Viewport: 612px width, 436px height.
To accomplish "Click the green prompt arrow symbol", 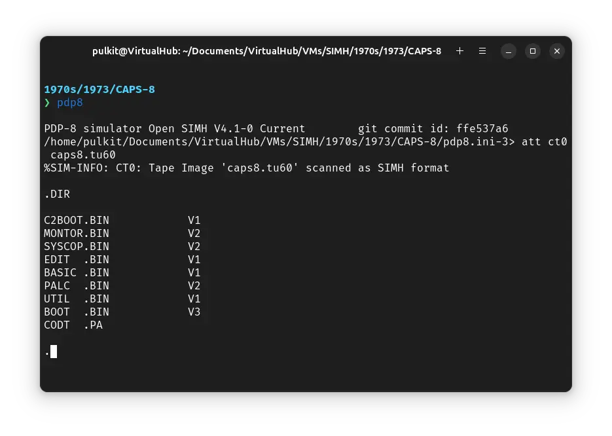I will pos(47,103).
